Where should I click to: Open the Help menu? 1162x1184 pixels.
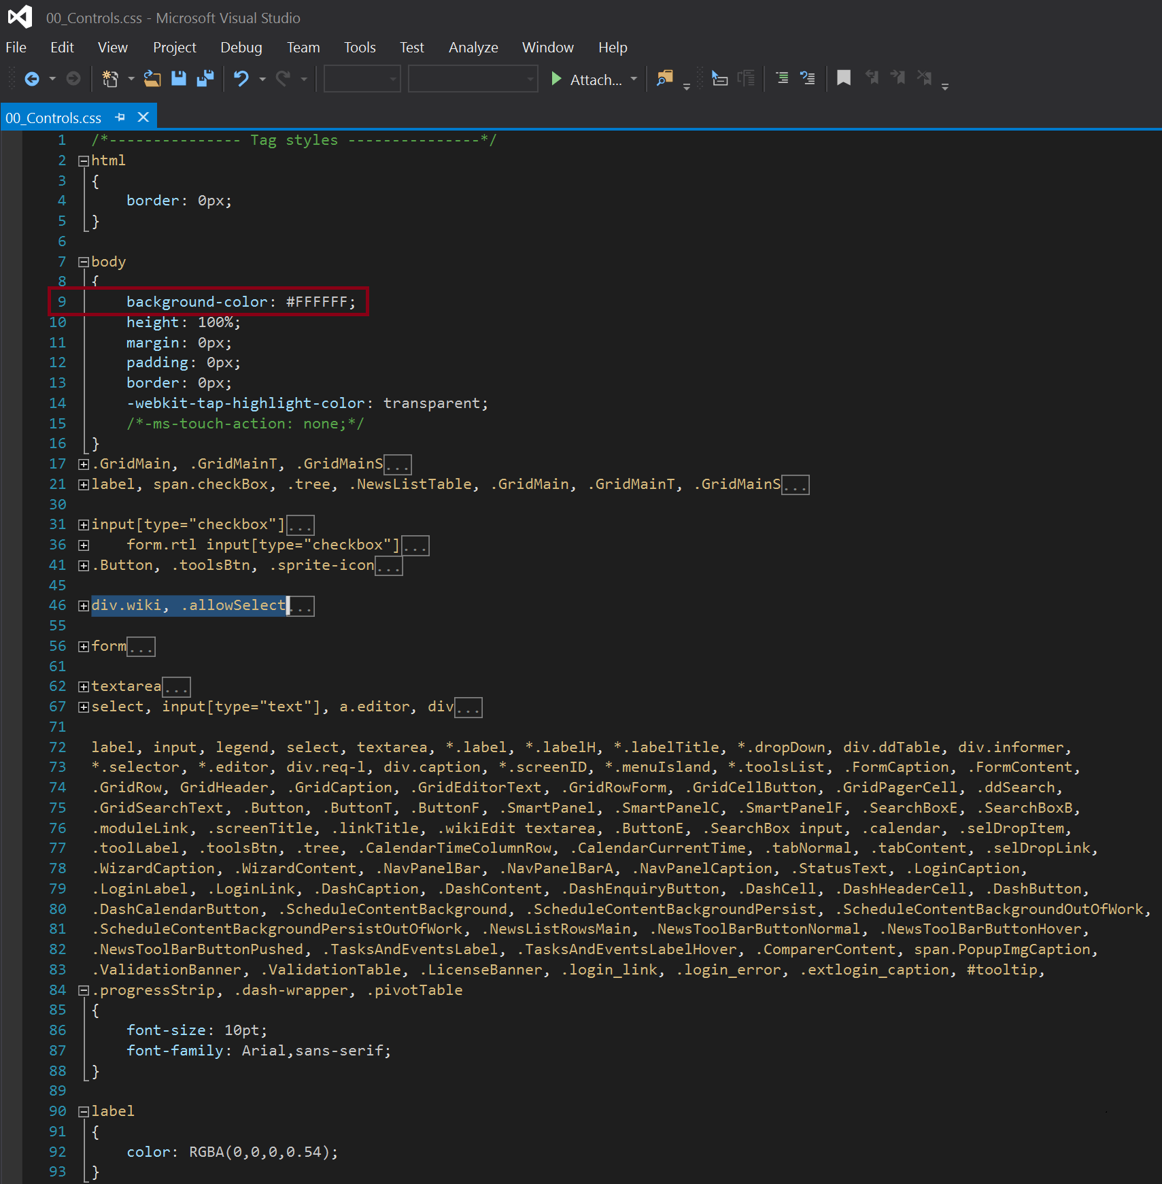(x=613, y=48)
